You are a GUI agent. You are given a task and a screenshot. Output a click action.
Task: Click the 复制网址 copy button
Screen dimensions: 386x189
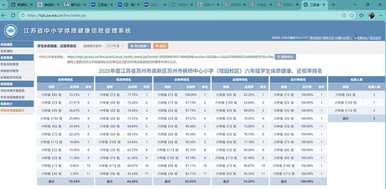tap(285, 57)
